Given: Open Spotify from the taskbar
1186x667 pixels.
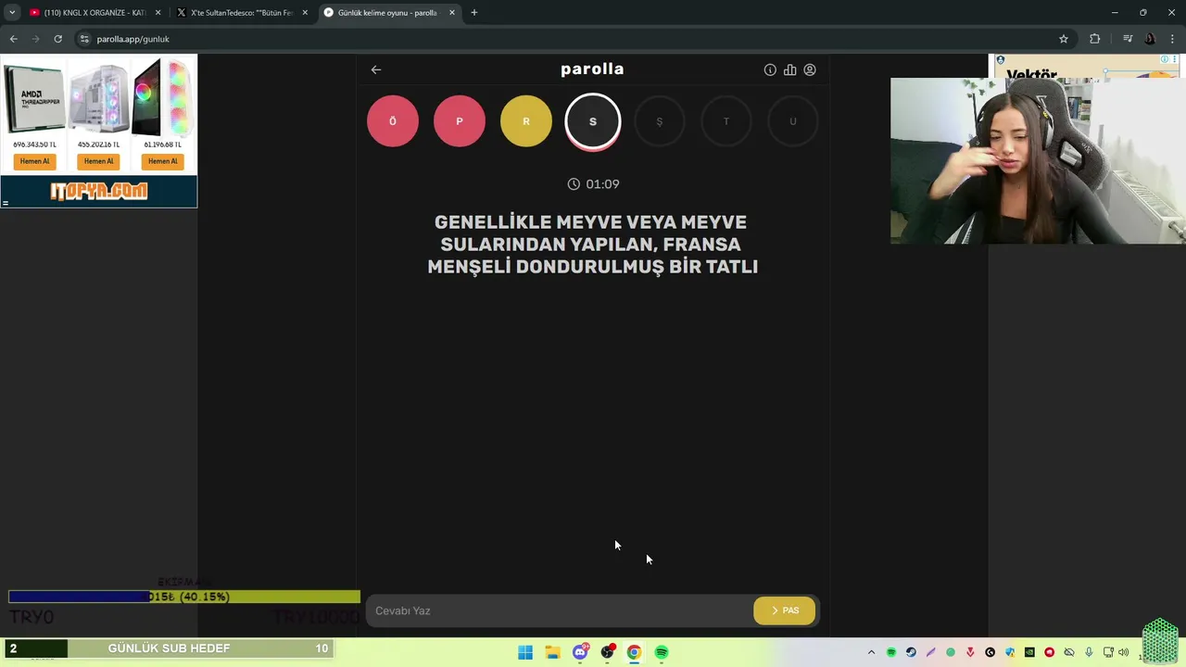Looking at the screenshot, I should coord(662,652).
